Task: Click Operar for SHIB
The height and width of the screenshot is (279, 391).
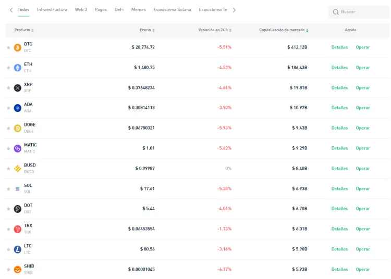Action: tap(363, 269)
